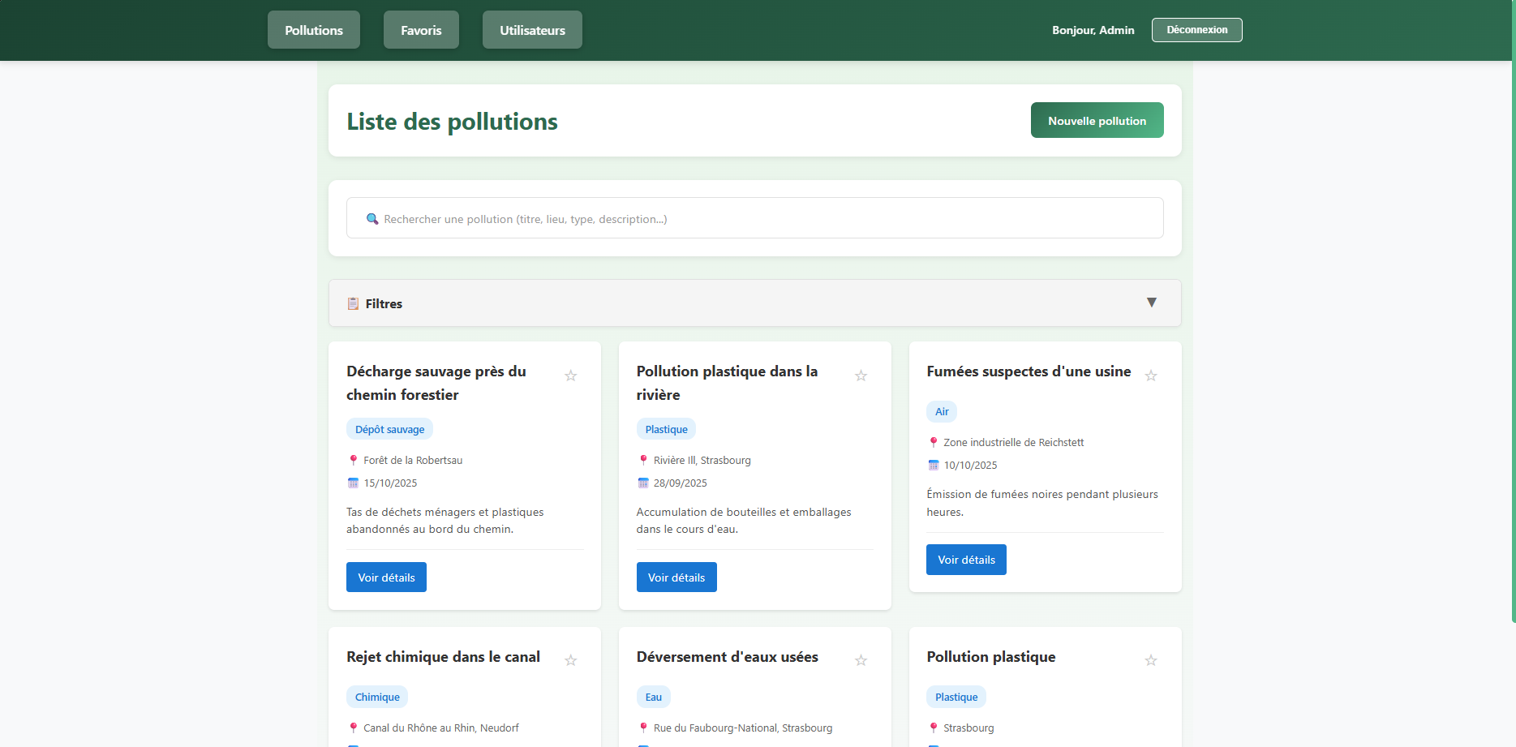
Task: Click the pin icon beside Rivière Ill, Strasbourg
Action: coord(643,460)
